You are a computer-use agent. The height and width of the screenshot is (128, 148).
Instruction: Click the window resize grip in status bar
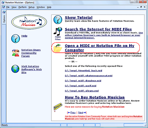pos(145,125)
